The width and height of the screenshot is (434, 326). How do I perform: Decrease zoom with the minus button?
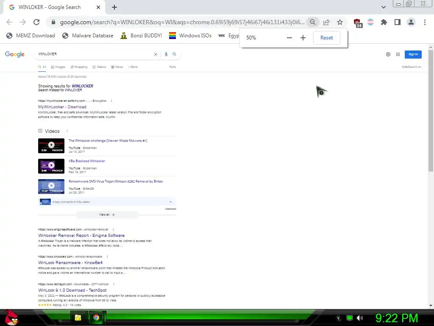289,38
